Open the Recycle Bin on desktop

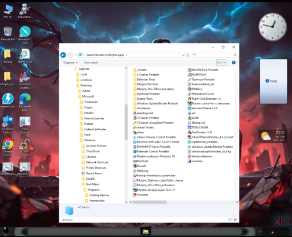tap(8, 33)
